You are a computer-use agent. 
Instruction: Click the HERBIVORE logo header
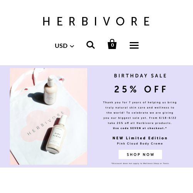[x=96, y=21]
